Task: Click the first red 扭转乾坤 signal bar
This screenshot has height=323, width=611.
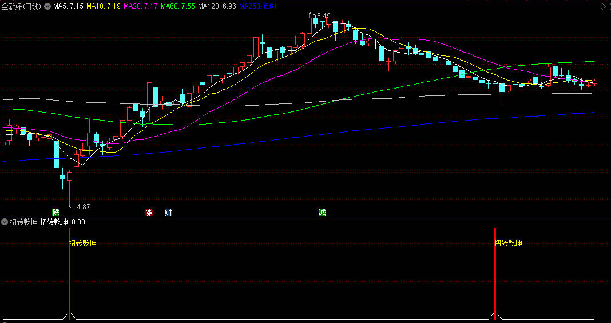Action: pos(69,274)
